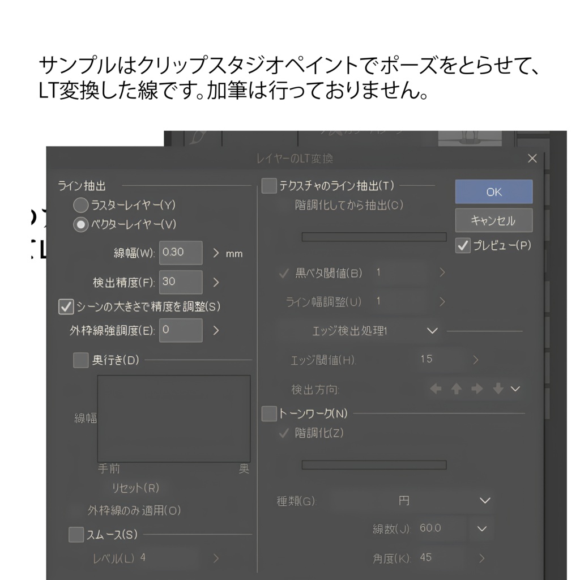Click the 線幅 value field showing 0.30

180,253
